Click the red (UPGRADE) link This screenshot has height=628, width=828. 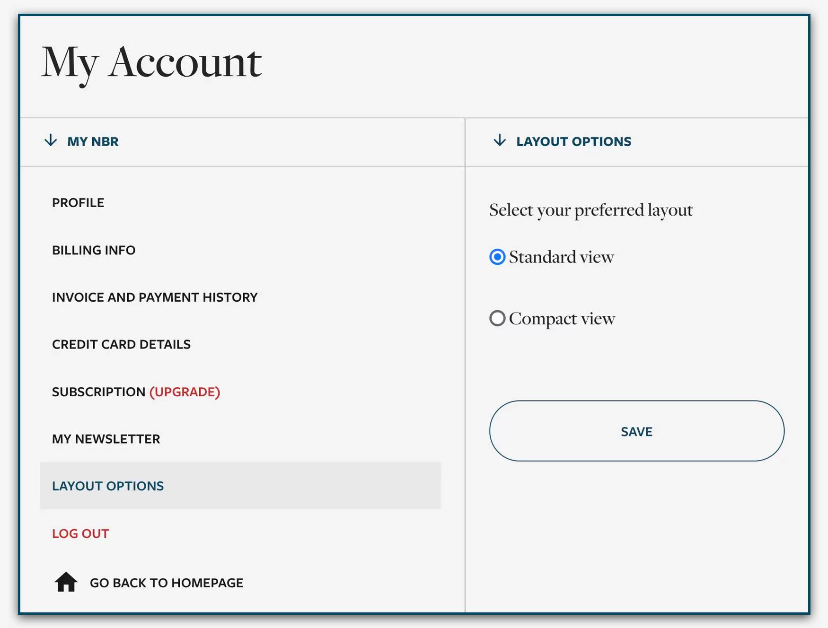tap(185, 392)
